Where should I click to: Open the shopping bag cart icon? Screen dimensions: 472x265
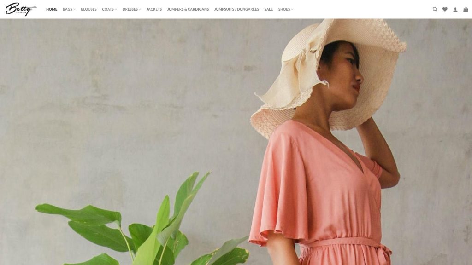(x=466, y=9)
